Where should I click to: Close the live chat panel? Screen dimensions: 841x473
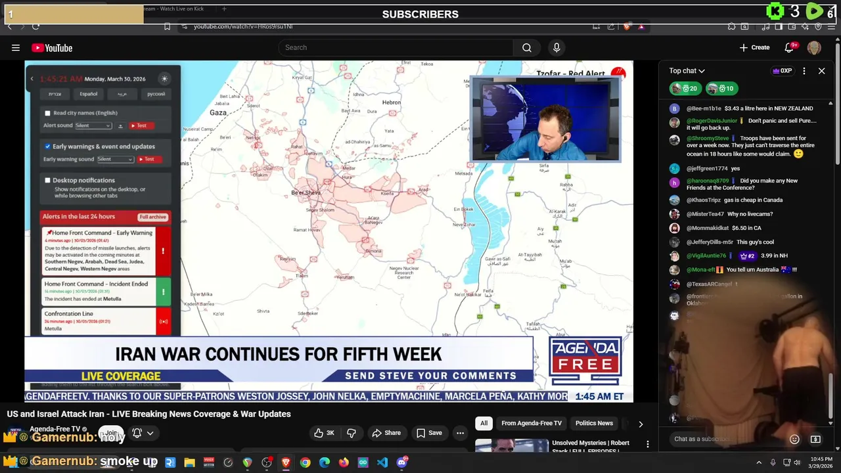coord(821,71)
